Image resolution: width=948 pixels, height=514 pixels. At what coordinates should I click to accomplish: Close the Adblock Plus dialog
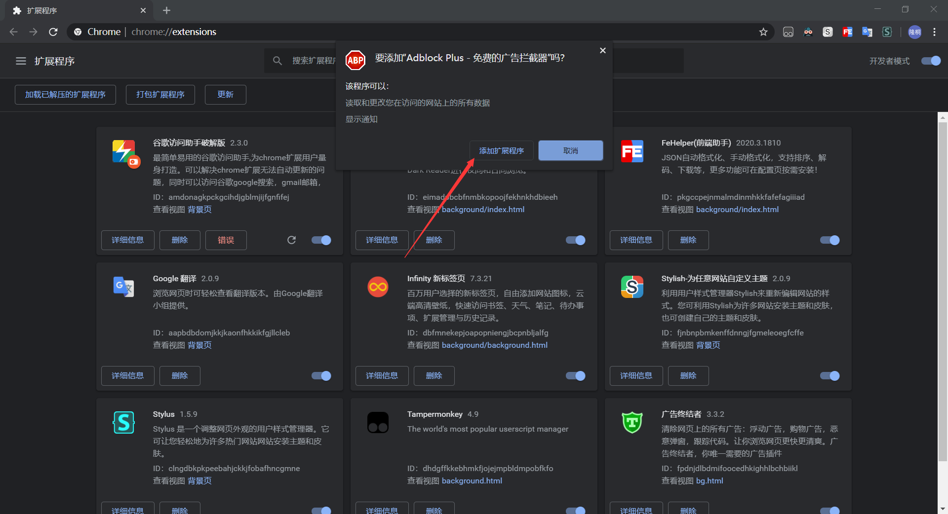tap(603, 50)
